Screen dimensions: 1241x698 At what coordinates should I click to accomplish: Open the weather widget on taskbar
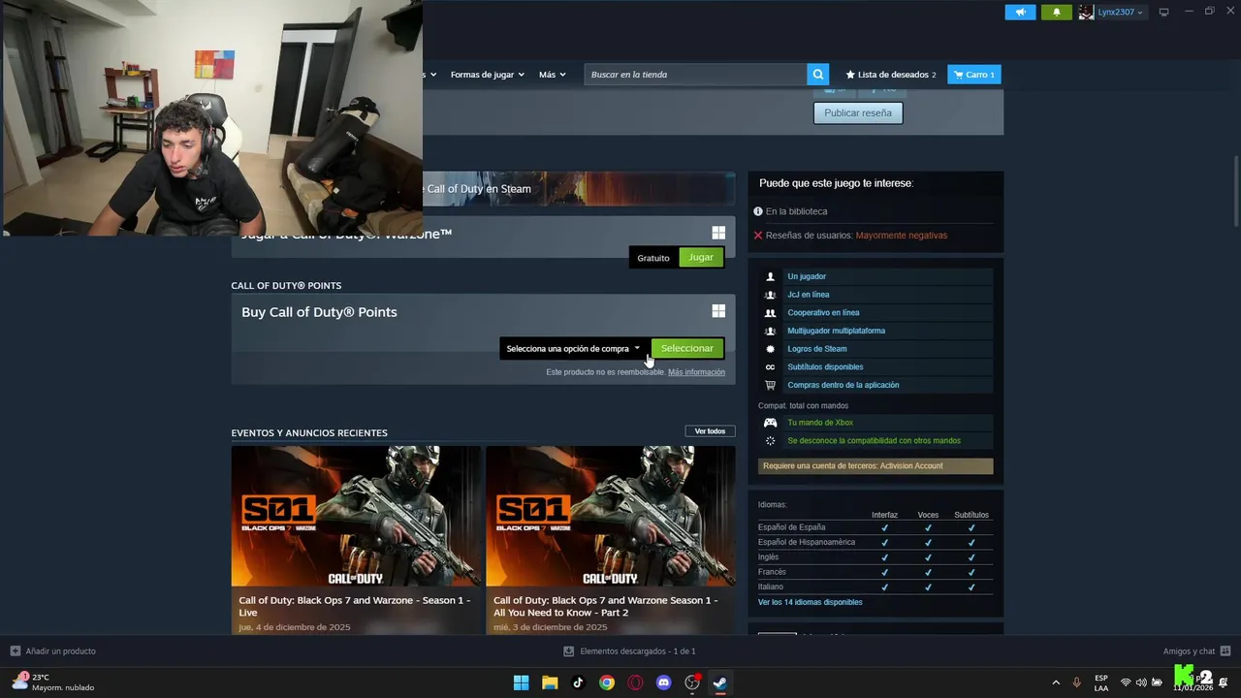(53, 682)
